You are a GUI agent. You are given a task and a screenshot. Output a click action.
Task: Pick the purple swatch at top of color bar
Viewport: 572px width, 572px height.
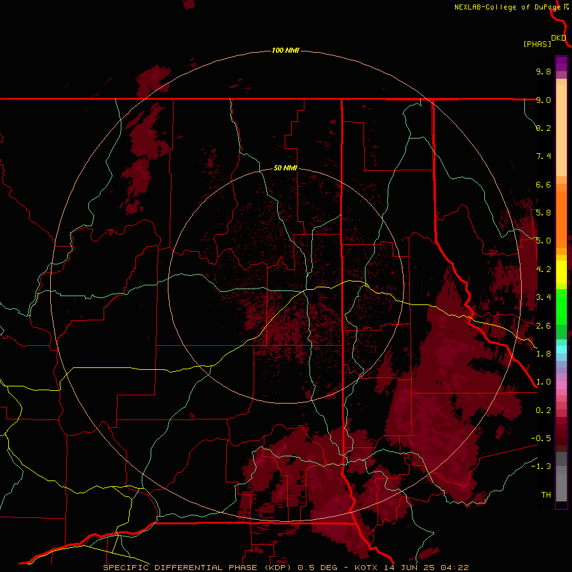tap(561, 64)
